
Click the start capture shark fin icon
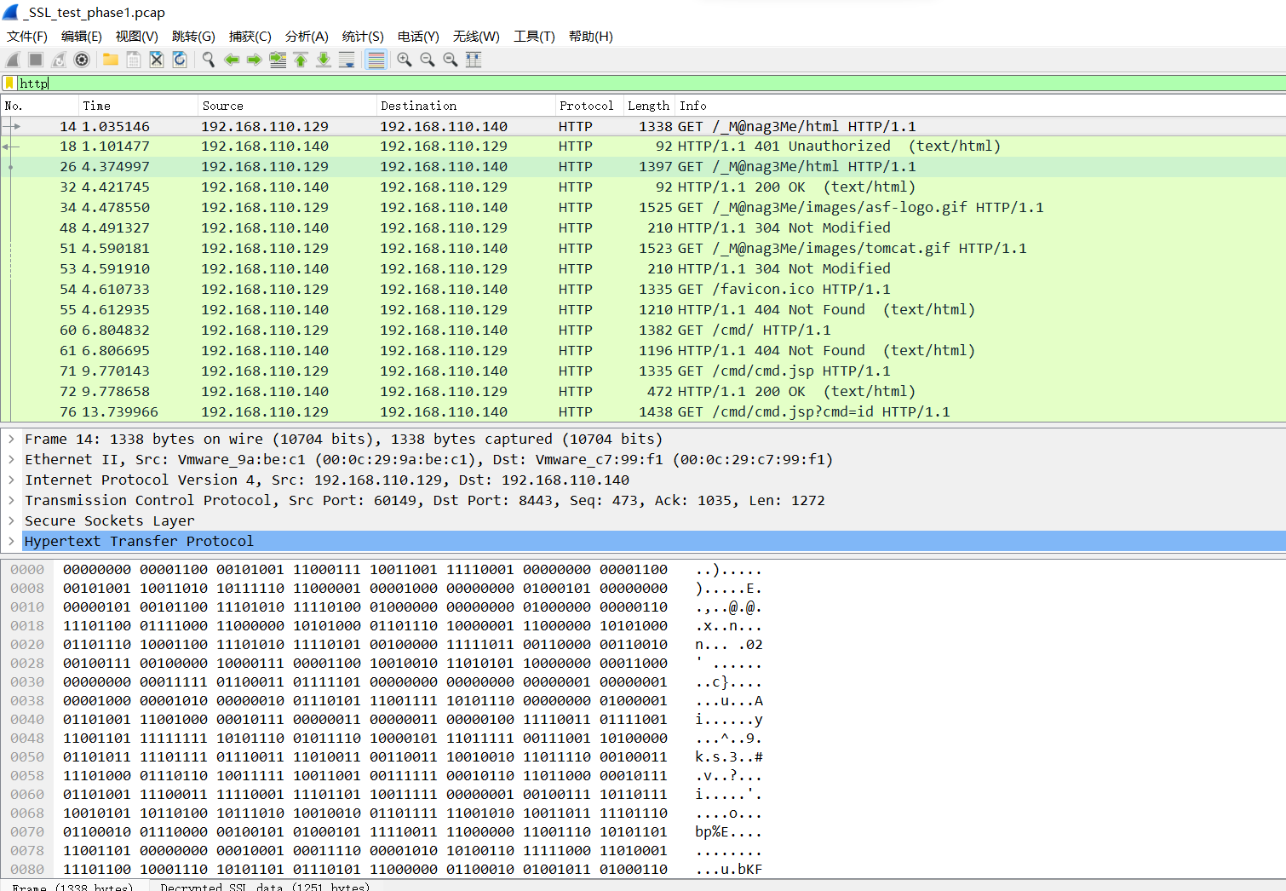[x=13, y=60]
